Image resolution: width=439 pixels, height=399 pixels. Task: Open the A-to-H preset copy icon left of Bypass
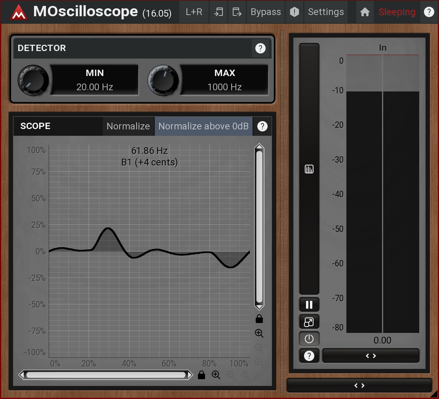[219, 12]
